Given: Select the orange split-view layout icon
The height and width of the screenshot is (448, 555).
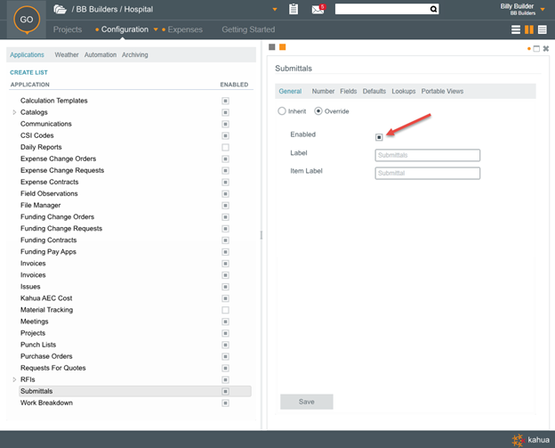Looking at the screenshot, I should [x=529, y=29].
